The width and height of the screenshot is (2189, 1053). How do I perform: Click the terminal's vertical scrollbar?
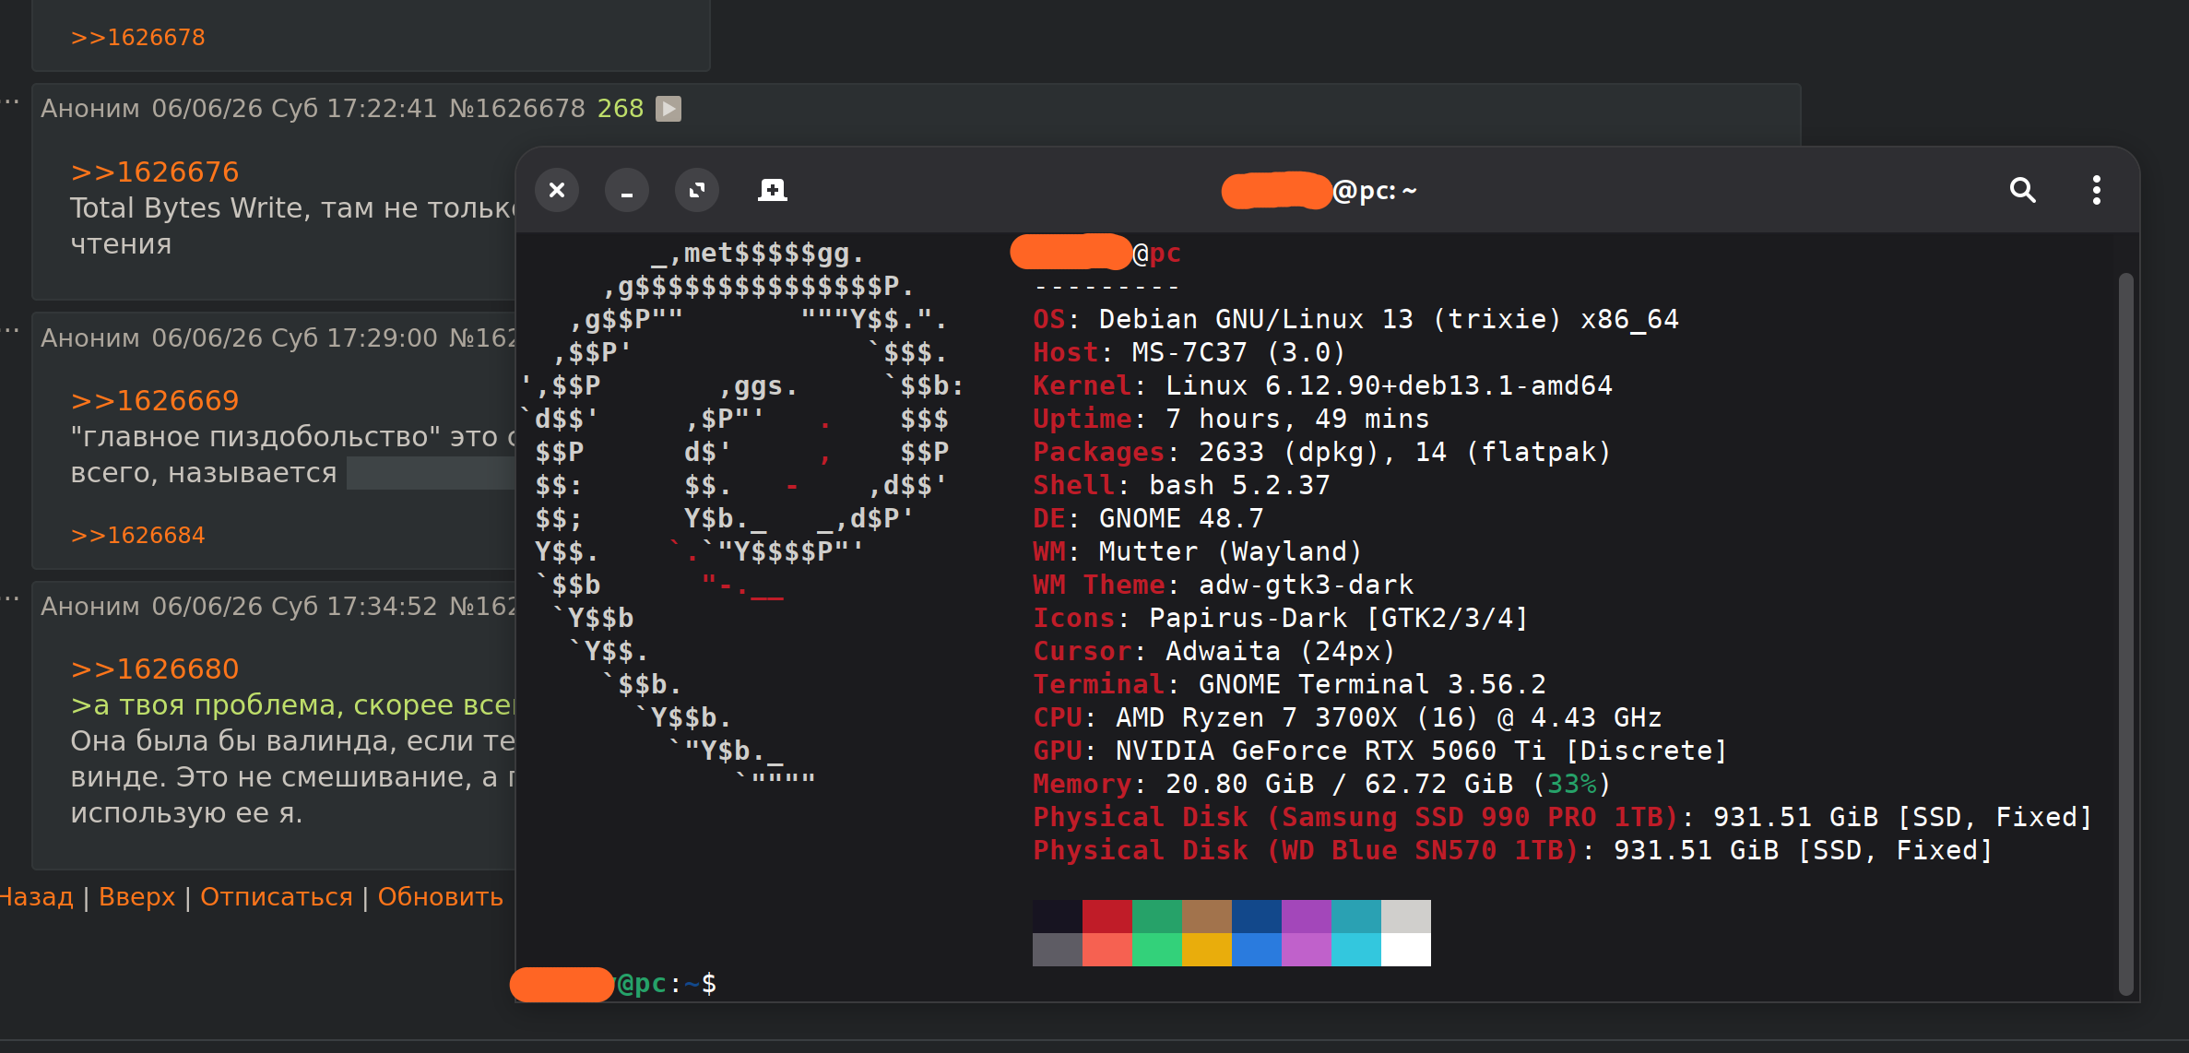click(x=2126, y=634)
